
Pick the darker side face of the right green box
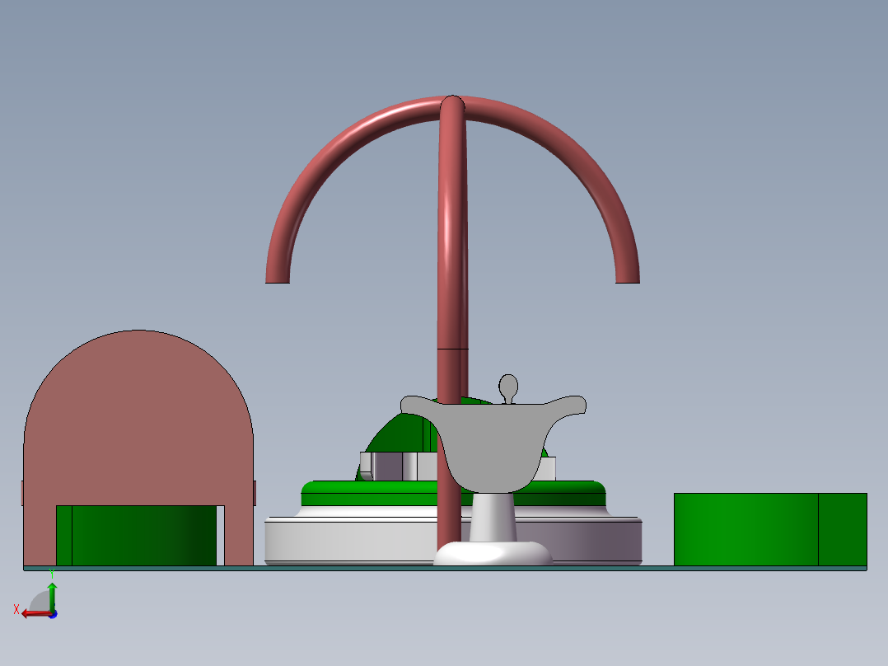[843, 529]
